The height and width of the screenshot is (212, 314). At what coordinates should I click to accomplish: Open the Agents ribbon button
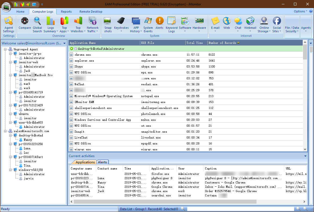pyautogui.click(x=306, y=26)
